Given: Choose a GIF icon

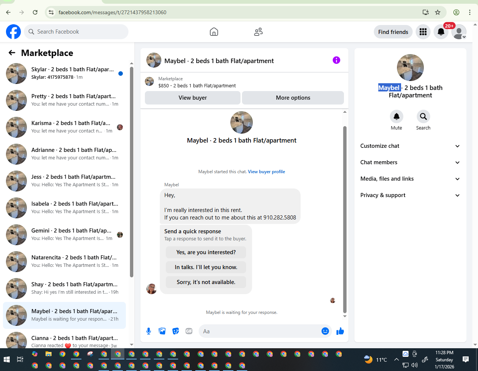Looking at the screenshot, I should [189, 331].
